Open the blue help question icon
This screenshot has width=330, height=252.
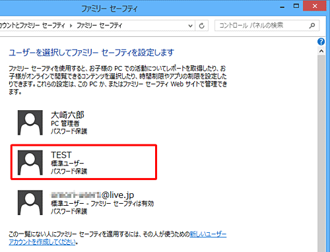321,42
